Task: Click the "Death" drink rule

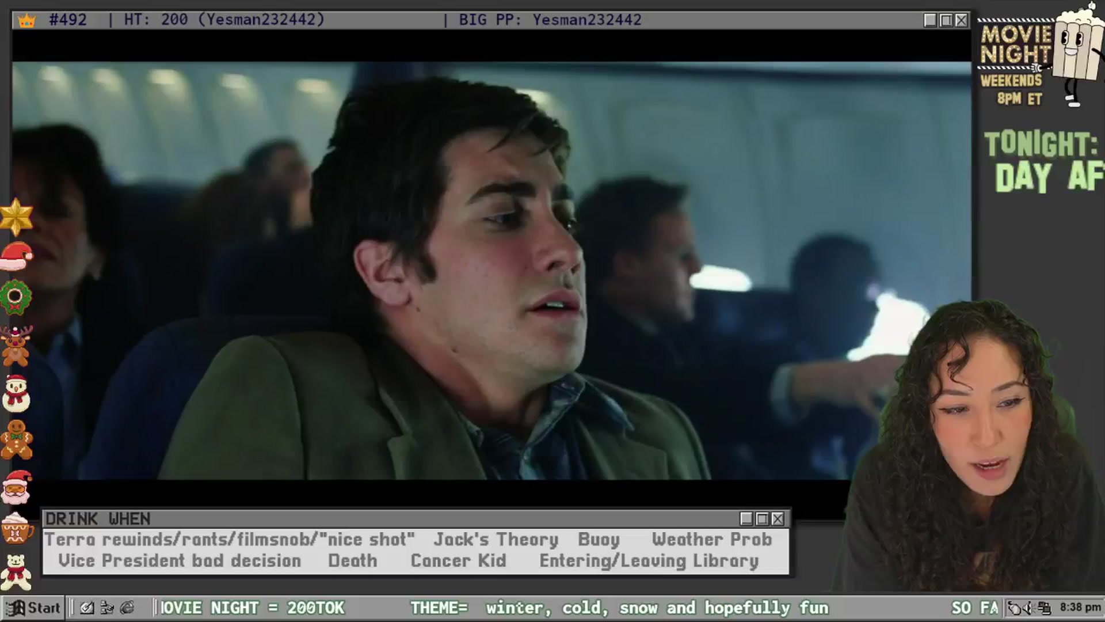Action: [353, 561]
